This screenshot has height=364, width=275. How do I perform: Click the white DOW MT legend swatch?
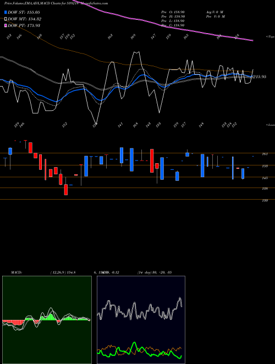(5, 19)
